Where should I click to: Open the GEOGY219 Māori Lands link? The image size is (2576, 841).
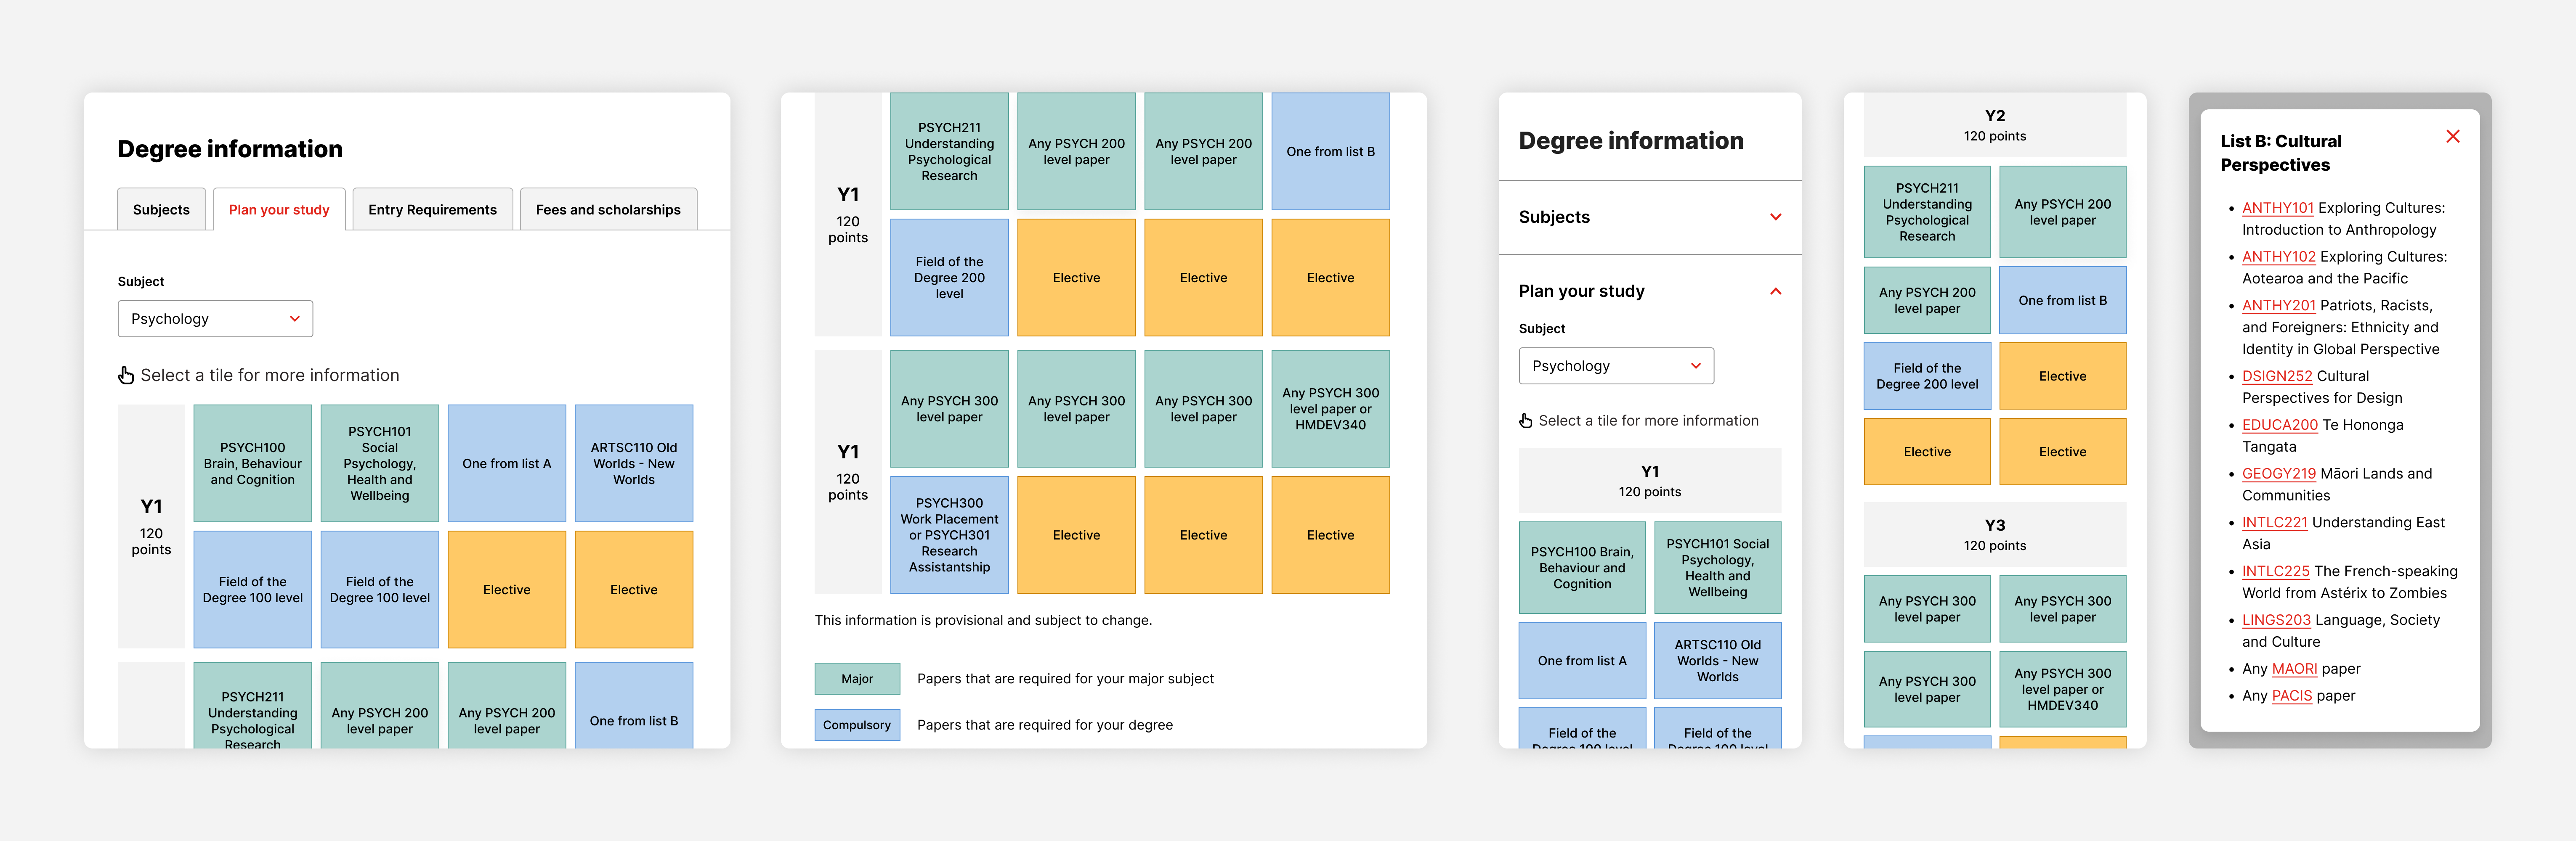pyautogui.click(x=2278, y=473)
